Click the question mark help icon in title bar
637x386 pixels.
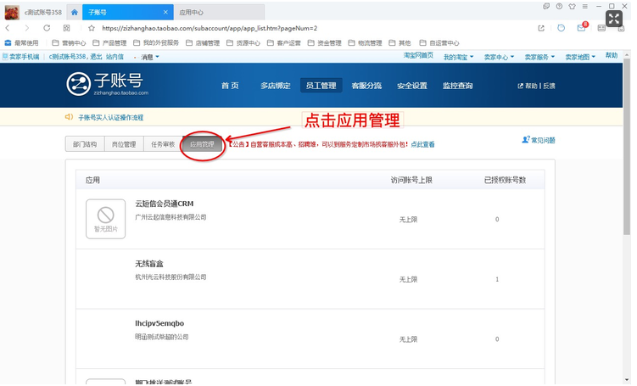(x=560, y=6)
